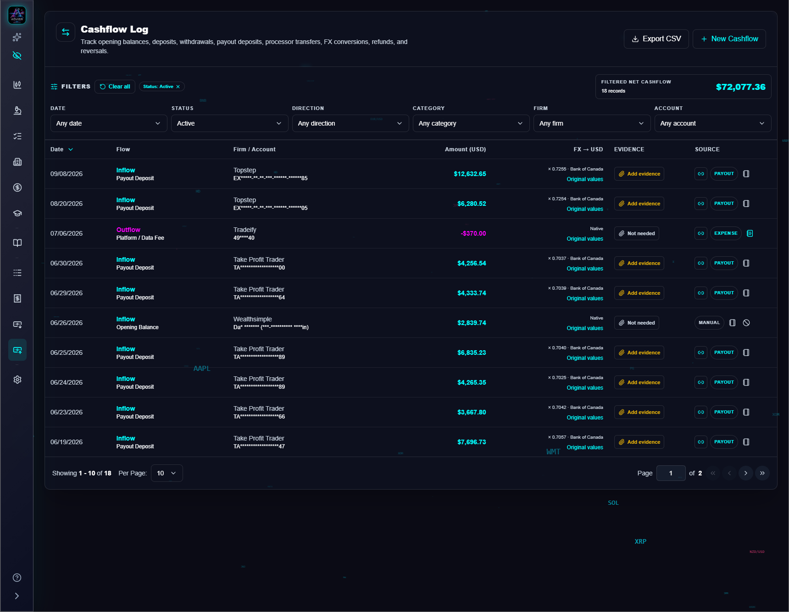789x612 pixels.
Task: Click MANUAL source badge in Wealthsimple row
Action: (x=709, y=323)
